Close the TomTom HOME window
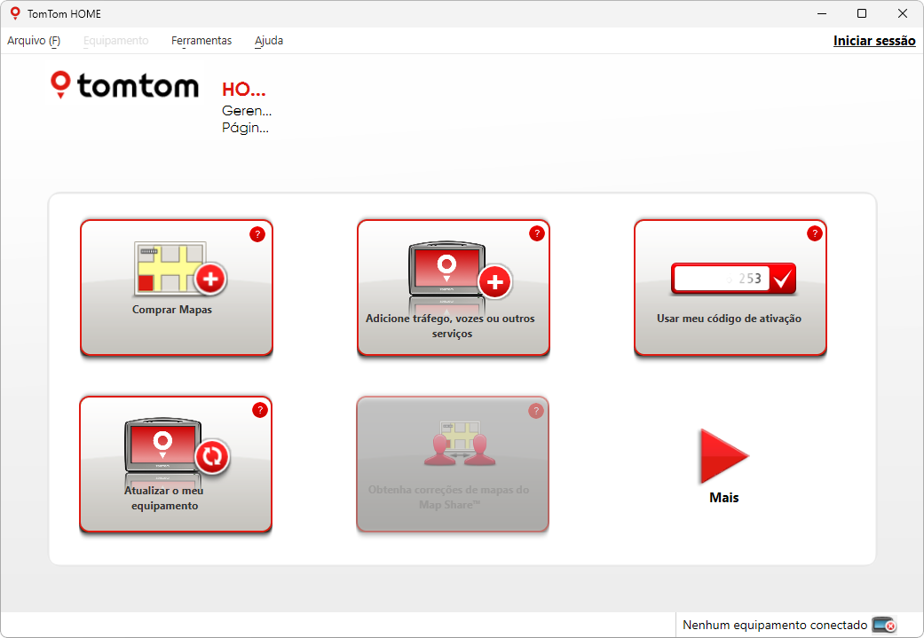This screenshot has width=924, height=638. 902,13
